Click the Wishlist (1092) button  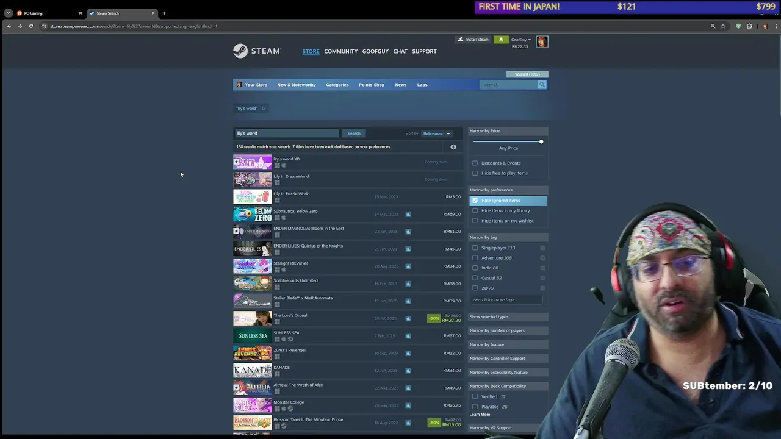point(527,74)
